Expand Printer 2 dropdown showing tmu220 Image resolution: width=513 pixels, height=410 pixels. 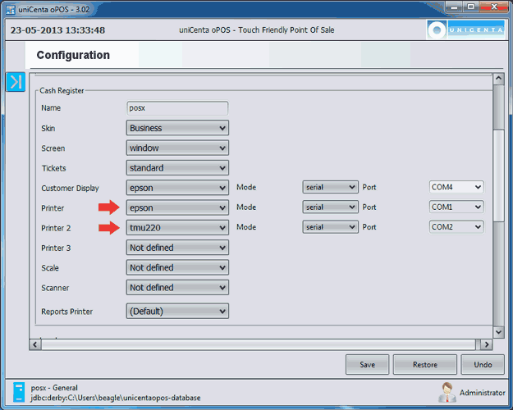click(x=177, y=227)
